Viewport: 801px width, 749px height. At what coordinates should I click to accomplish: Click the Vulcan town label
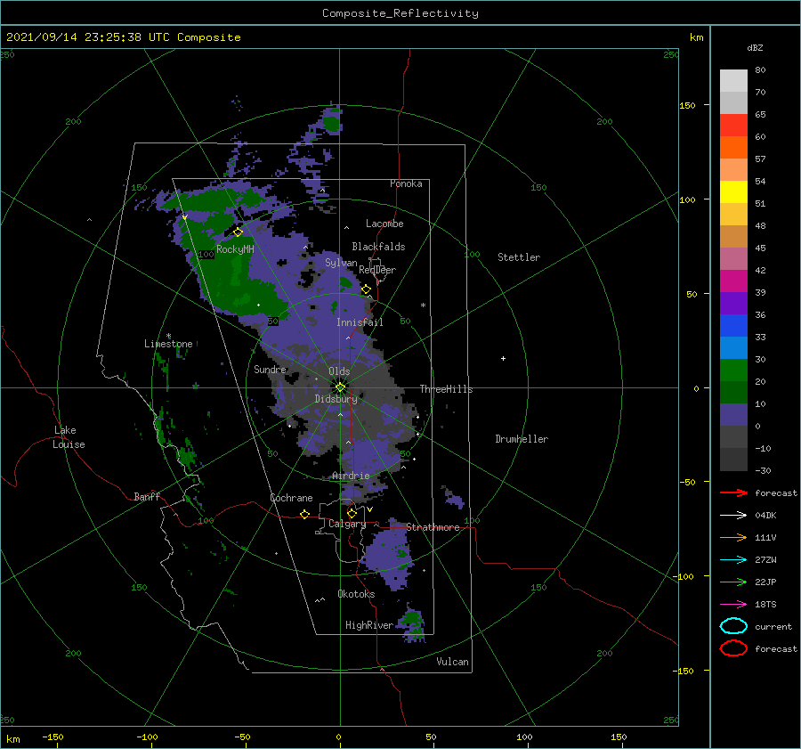[x=453, y=662]
